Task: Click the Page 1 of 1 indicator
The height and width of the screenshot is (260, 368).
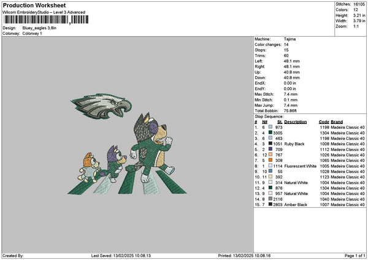Action: coord(355,256)
